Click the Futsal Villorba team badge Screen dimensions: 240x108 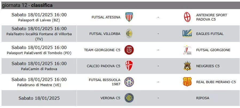[x=129, y=34]
